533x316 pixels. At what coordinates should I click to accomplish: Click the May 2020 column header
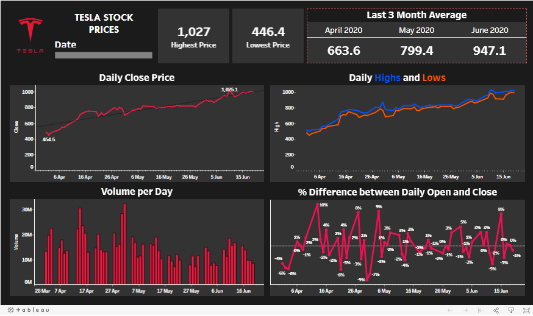pyautogui.click(x=417, y=30)
